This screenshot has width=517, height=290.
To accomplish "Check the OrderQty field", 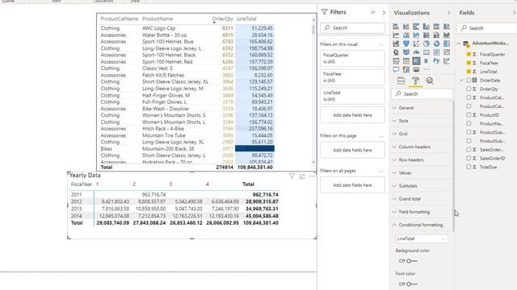I will point(469,89).
